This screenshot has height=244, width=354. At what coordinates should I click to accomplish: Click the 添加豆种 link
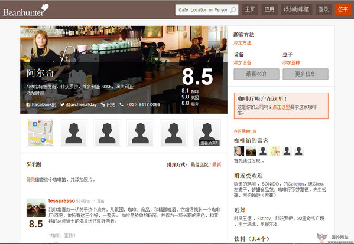click(291, 63)
